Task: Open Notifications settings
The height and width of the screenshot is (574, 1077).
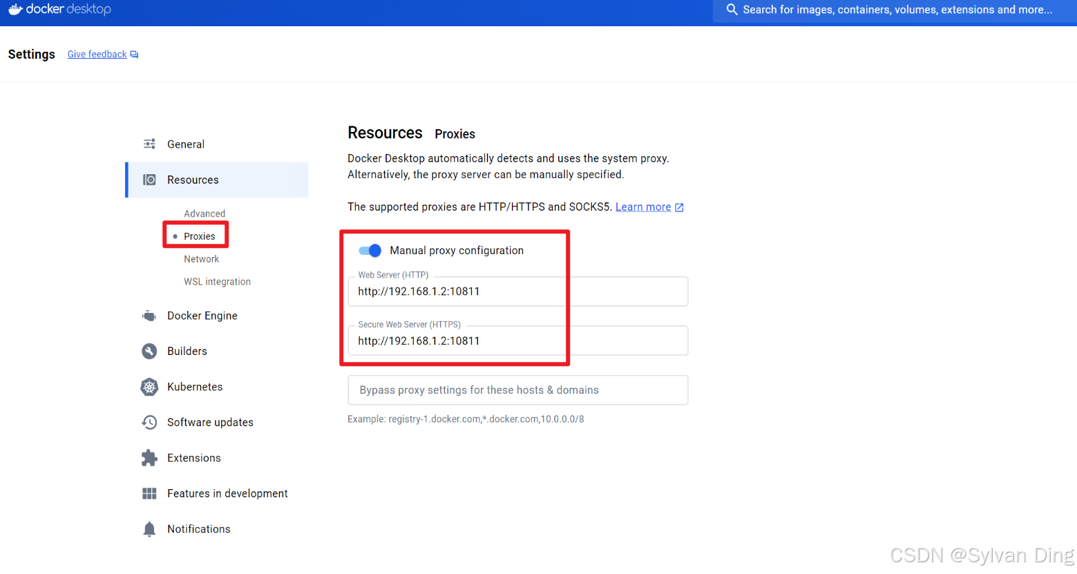Action: point(217,529)
